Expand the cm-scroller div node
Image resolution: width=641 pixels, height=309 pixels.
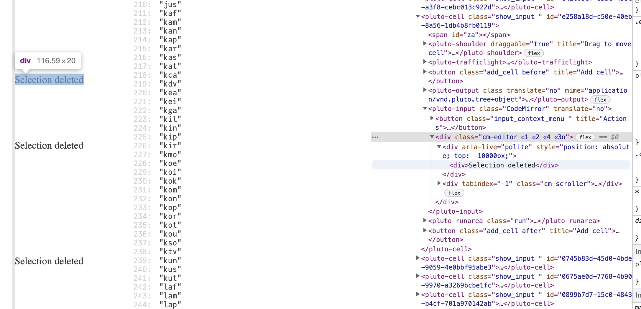coord(438,183)
